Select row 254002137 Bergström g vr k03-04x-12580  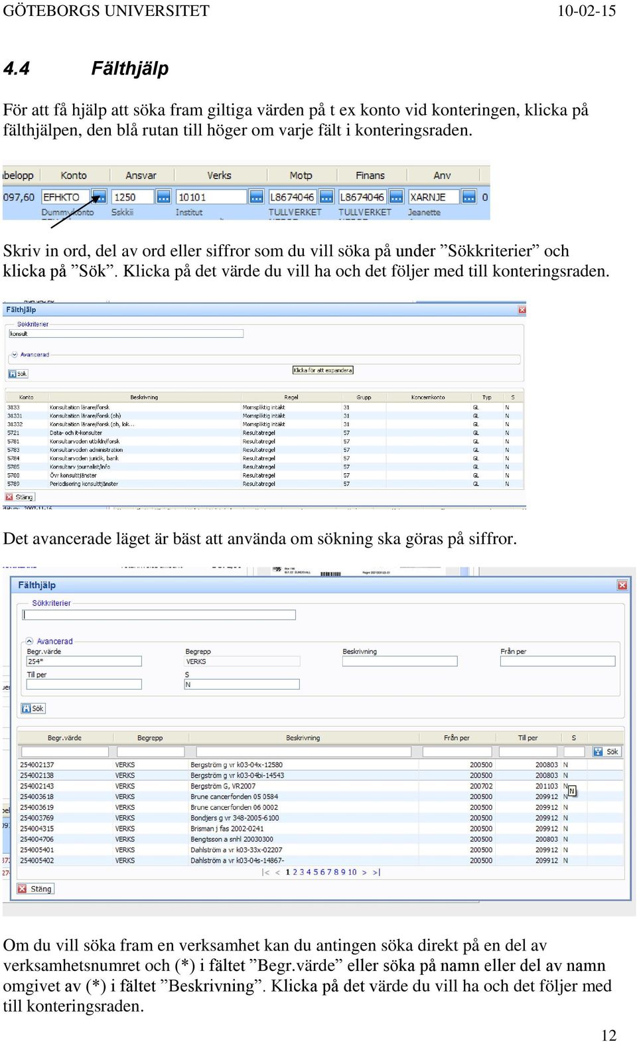(x=320, y=765)
